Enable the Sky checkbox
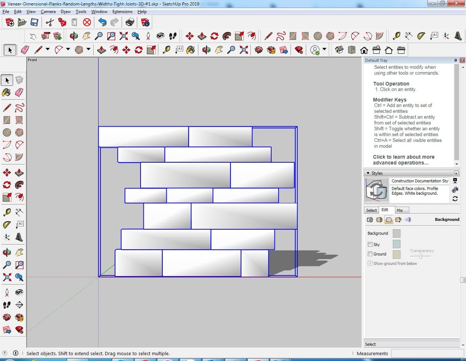The image size is (466, 361). click(370, 245)
